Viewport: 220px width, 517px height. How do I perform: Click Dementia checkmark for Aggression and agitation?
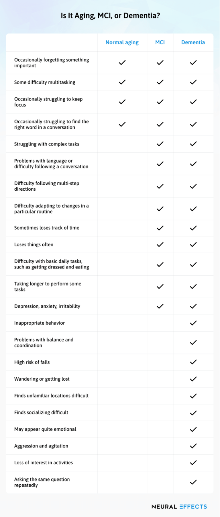point(193,446)
